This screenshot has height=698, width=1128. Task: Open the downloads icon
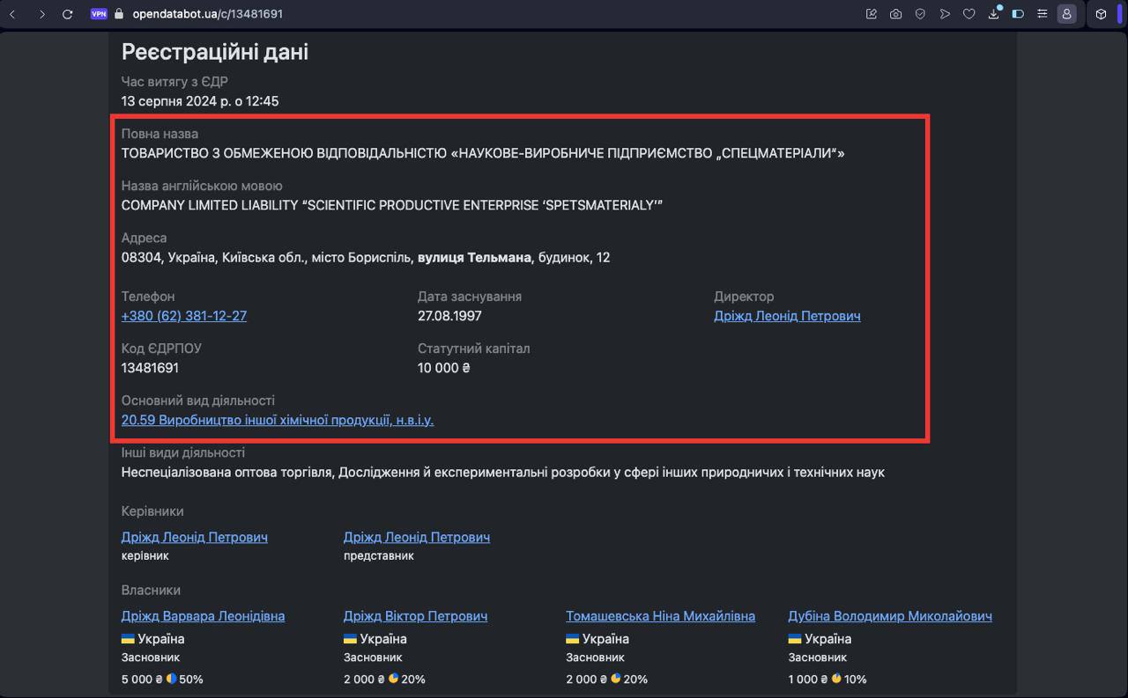point(993,14)
